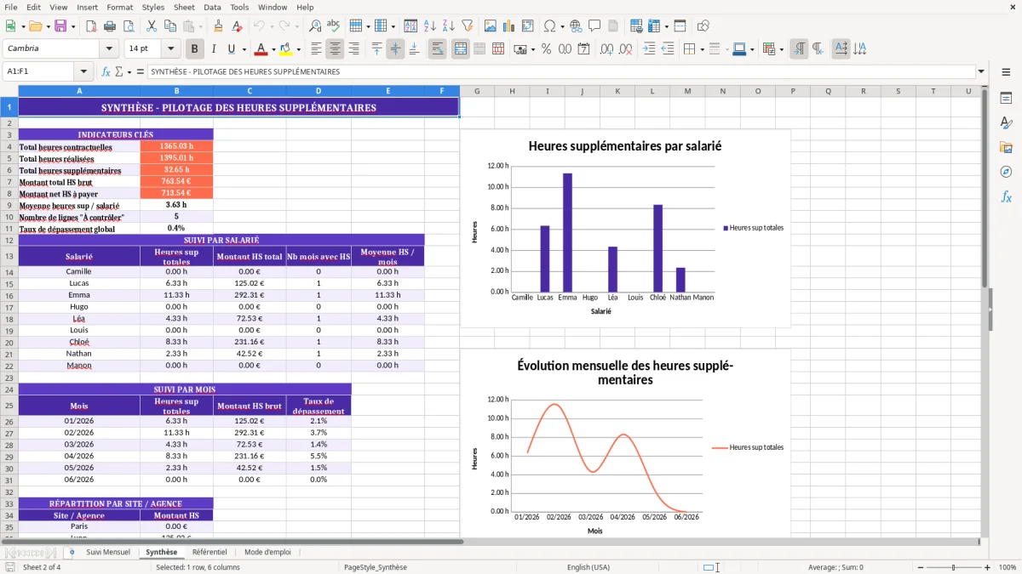Click the Insert Hyperlink icon
Image resolution: width=1022 pixels, height=574 pixels.
pyautogui.click(x=576, y=26)
